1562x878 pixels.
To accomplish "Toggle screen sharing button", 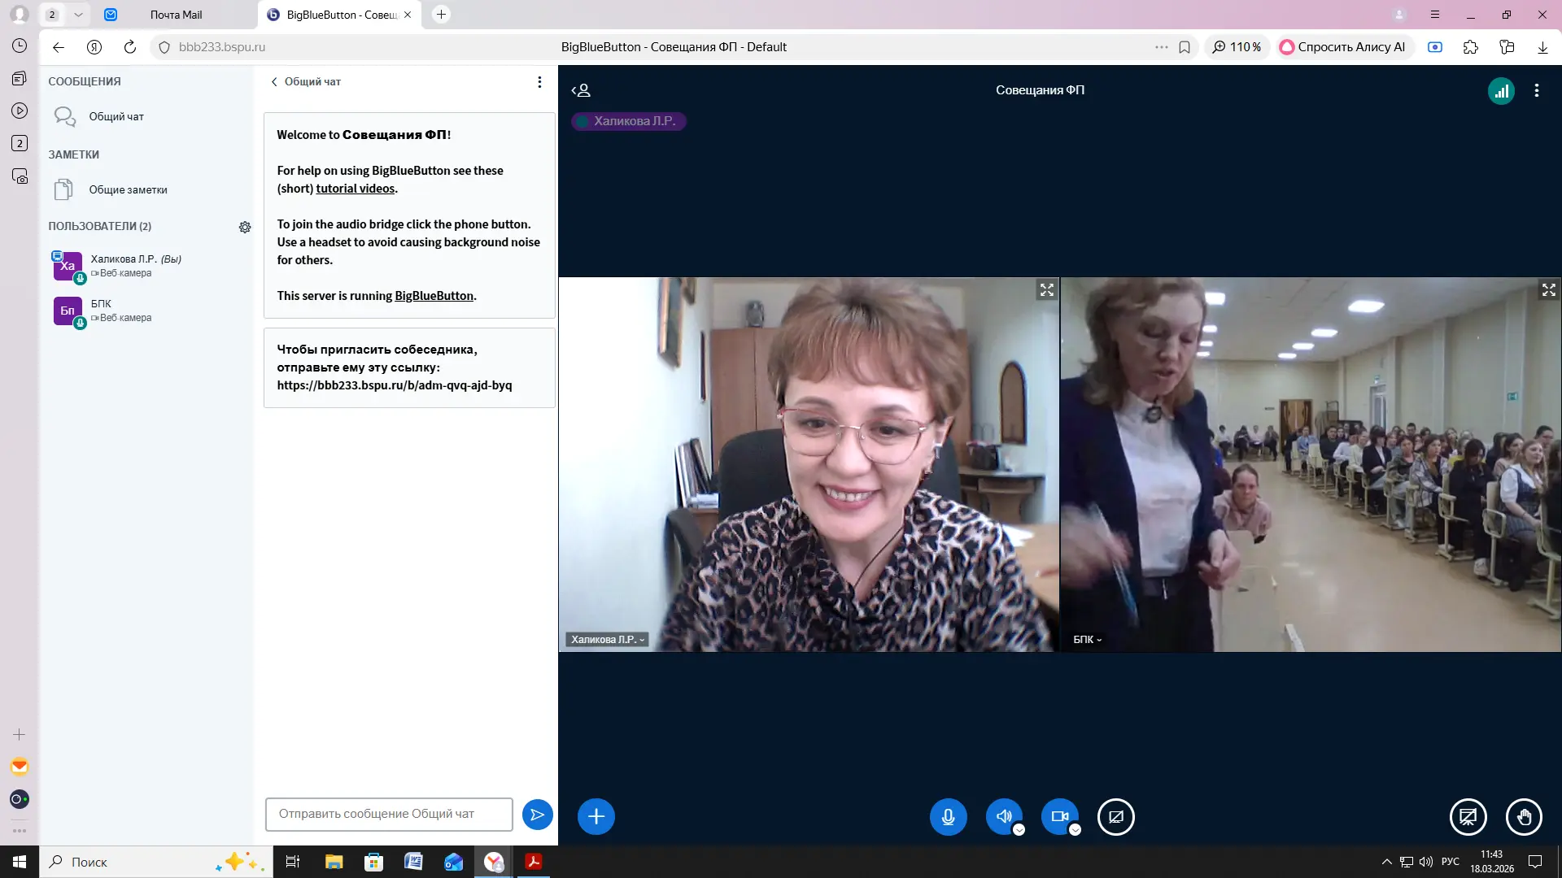I will coord(1115,816).
